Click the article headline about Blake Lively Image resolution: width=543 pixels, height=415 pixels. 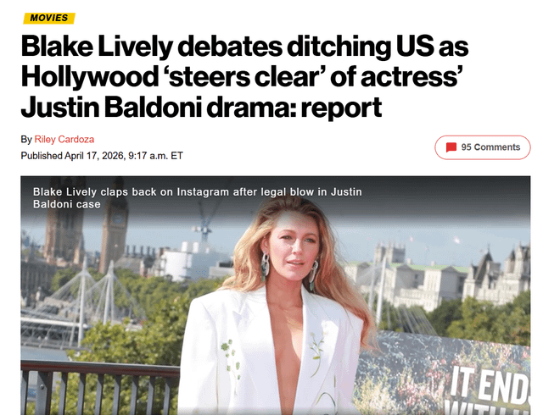244,77
